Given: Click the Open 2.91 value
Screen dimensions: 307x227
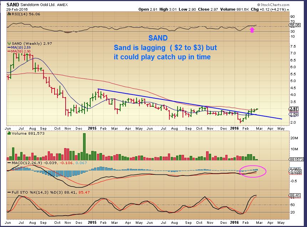Looking at the screenshot, I should point(148,9).
